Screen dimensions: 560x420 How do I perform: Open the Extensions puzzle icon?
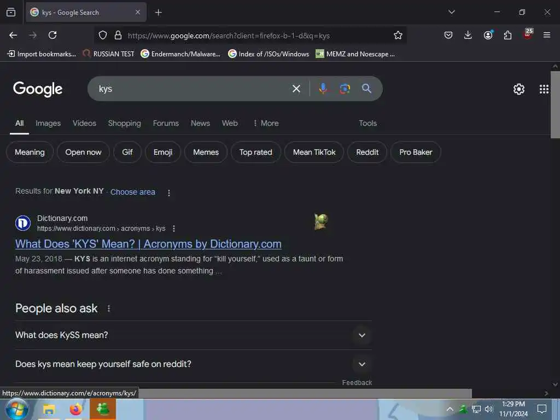[507, 35]
